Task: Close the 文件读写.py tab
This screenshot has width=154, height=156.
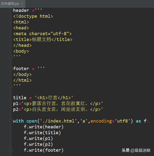Action: 22,4
